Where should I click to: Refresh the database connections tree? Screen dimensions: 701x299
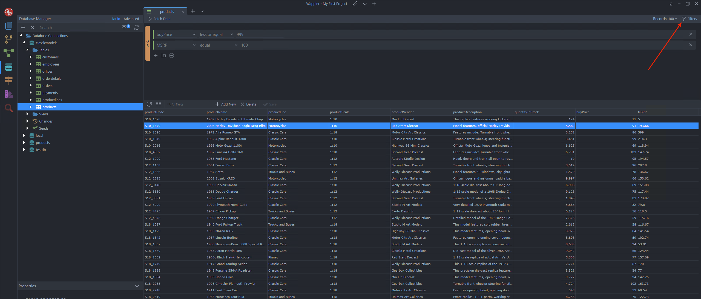point(137,27)
